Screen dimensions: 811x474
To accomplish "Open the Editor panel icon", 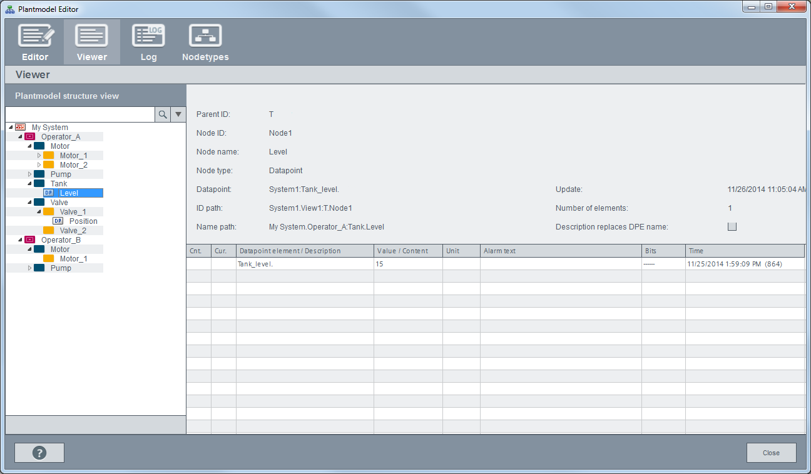I will click(x=35, y=36).
